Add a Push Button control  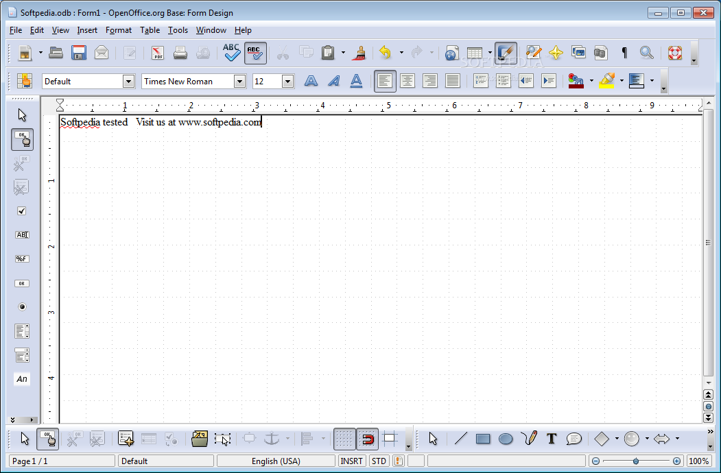[x=22, y=283]
